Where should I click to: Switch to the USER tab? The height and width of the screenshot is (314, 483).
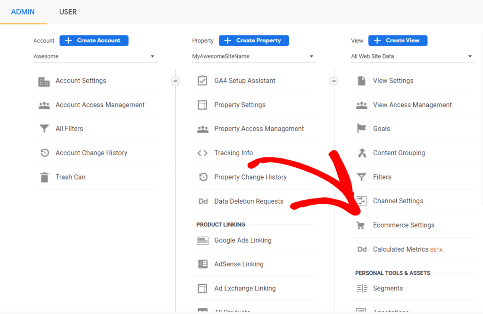coord(68,12)
